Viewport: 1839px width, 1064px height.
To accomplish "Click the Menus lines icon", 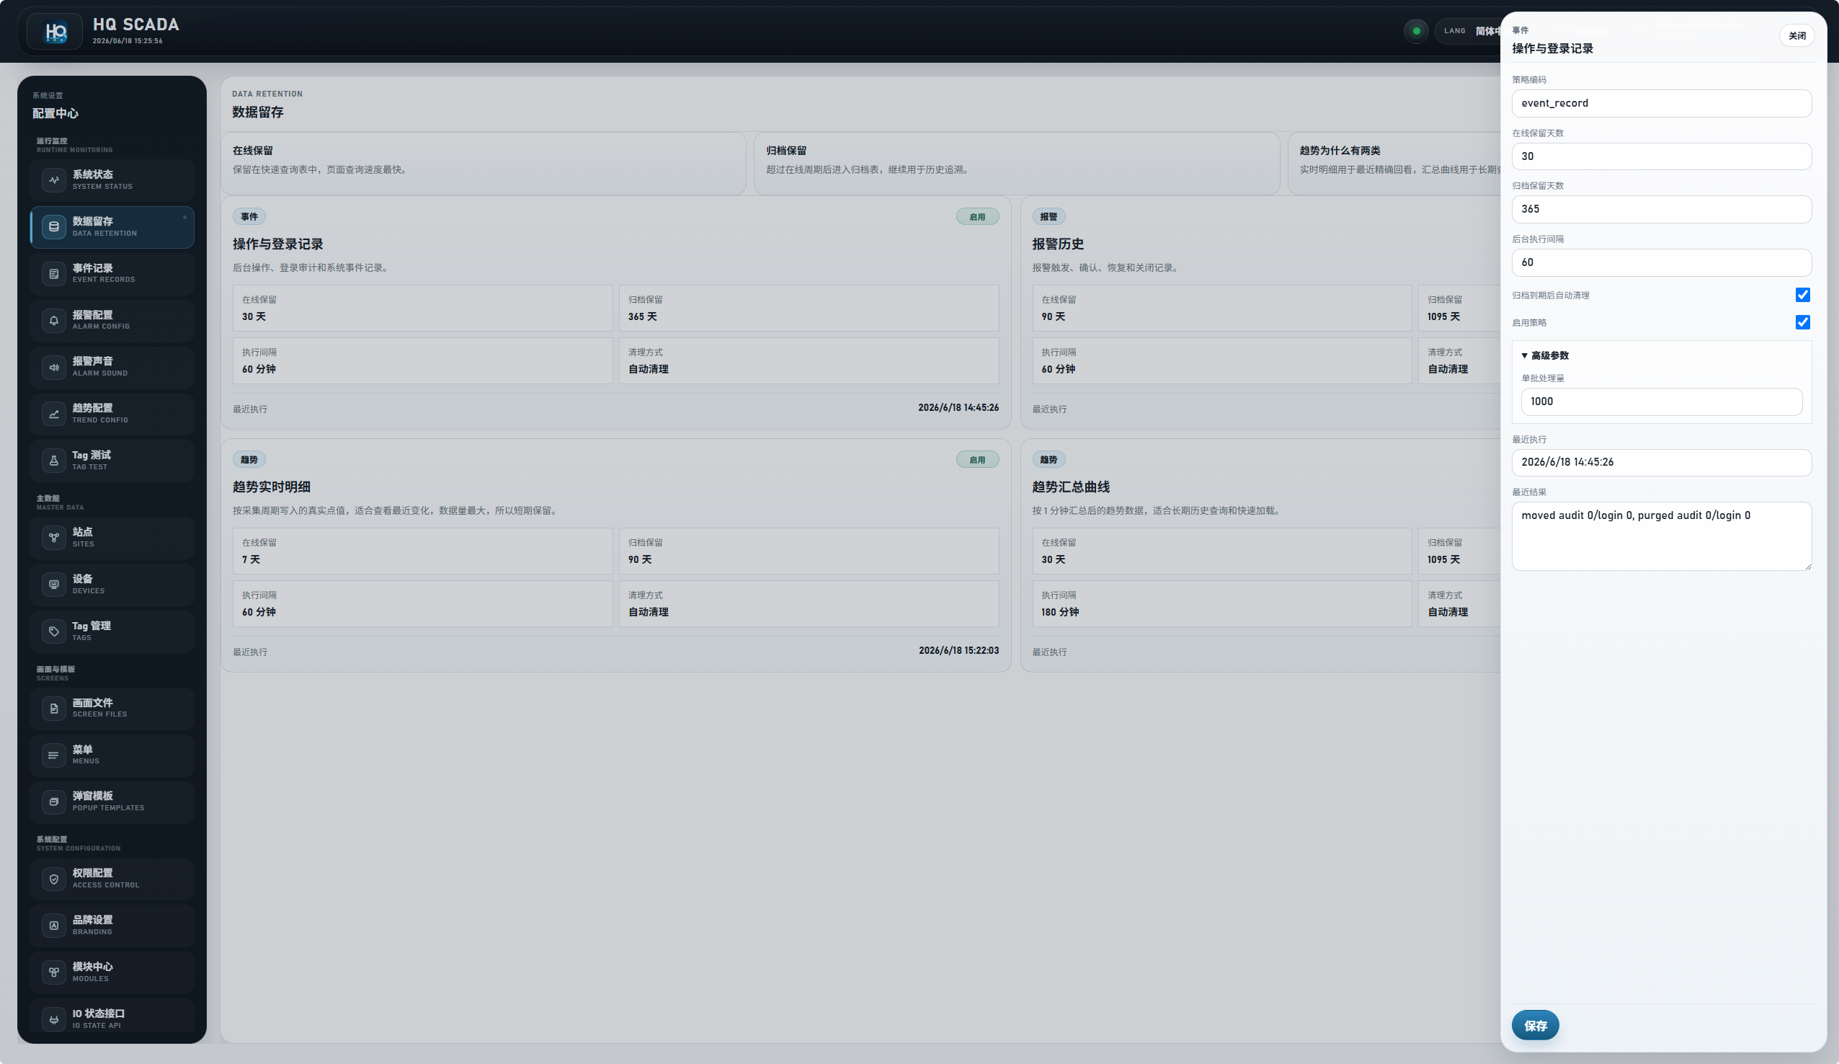I will pos(54,755).
